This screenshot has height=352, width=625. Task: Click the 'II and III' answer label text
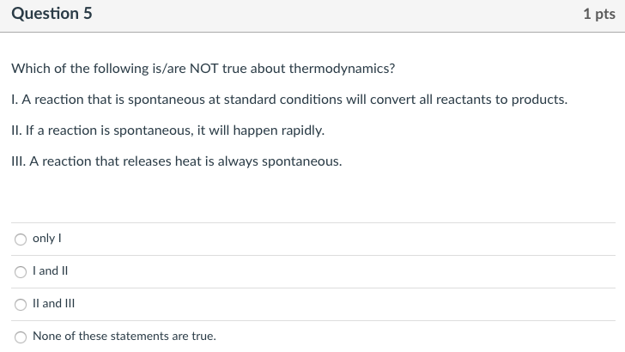(x=53, y=304)
